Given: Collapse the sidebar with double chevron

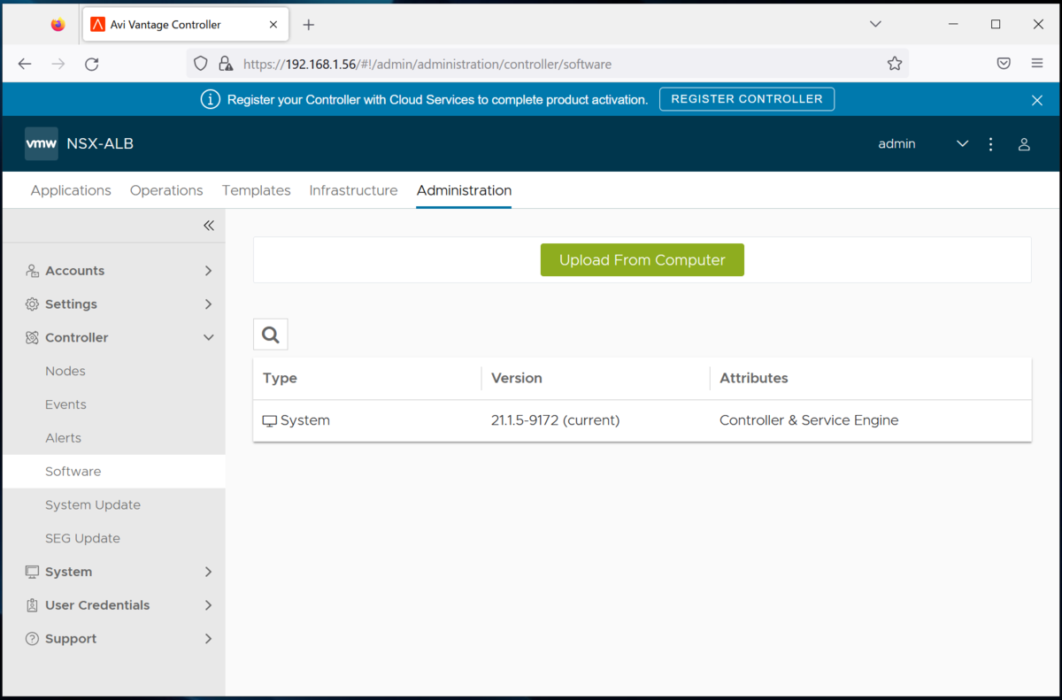Looking at the screenshot, I should 209,226.
